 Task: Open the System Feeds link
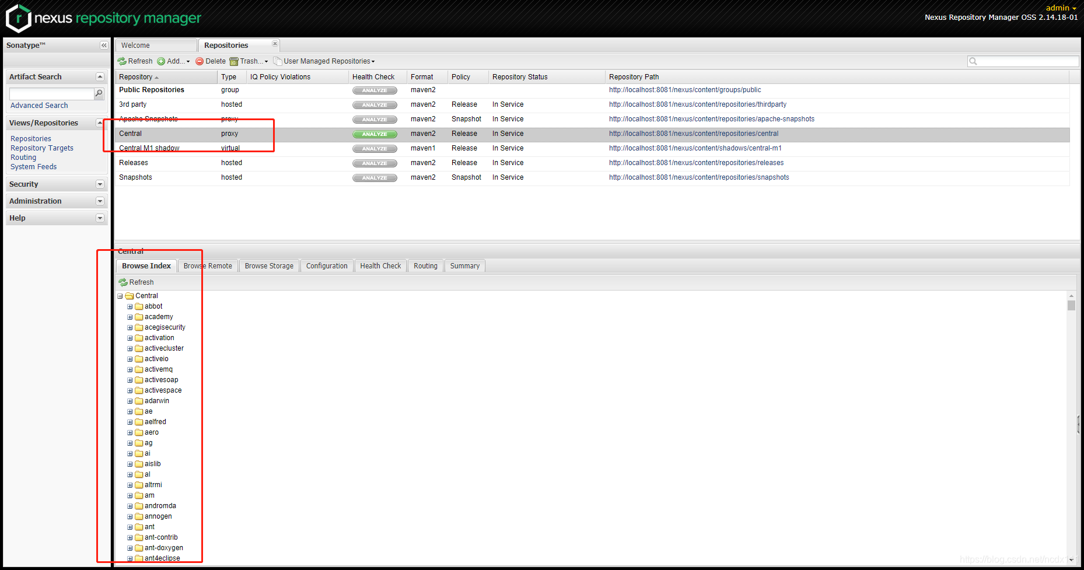pyautogui.click(x=34, y=167)
